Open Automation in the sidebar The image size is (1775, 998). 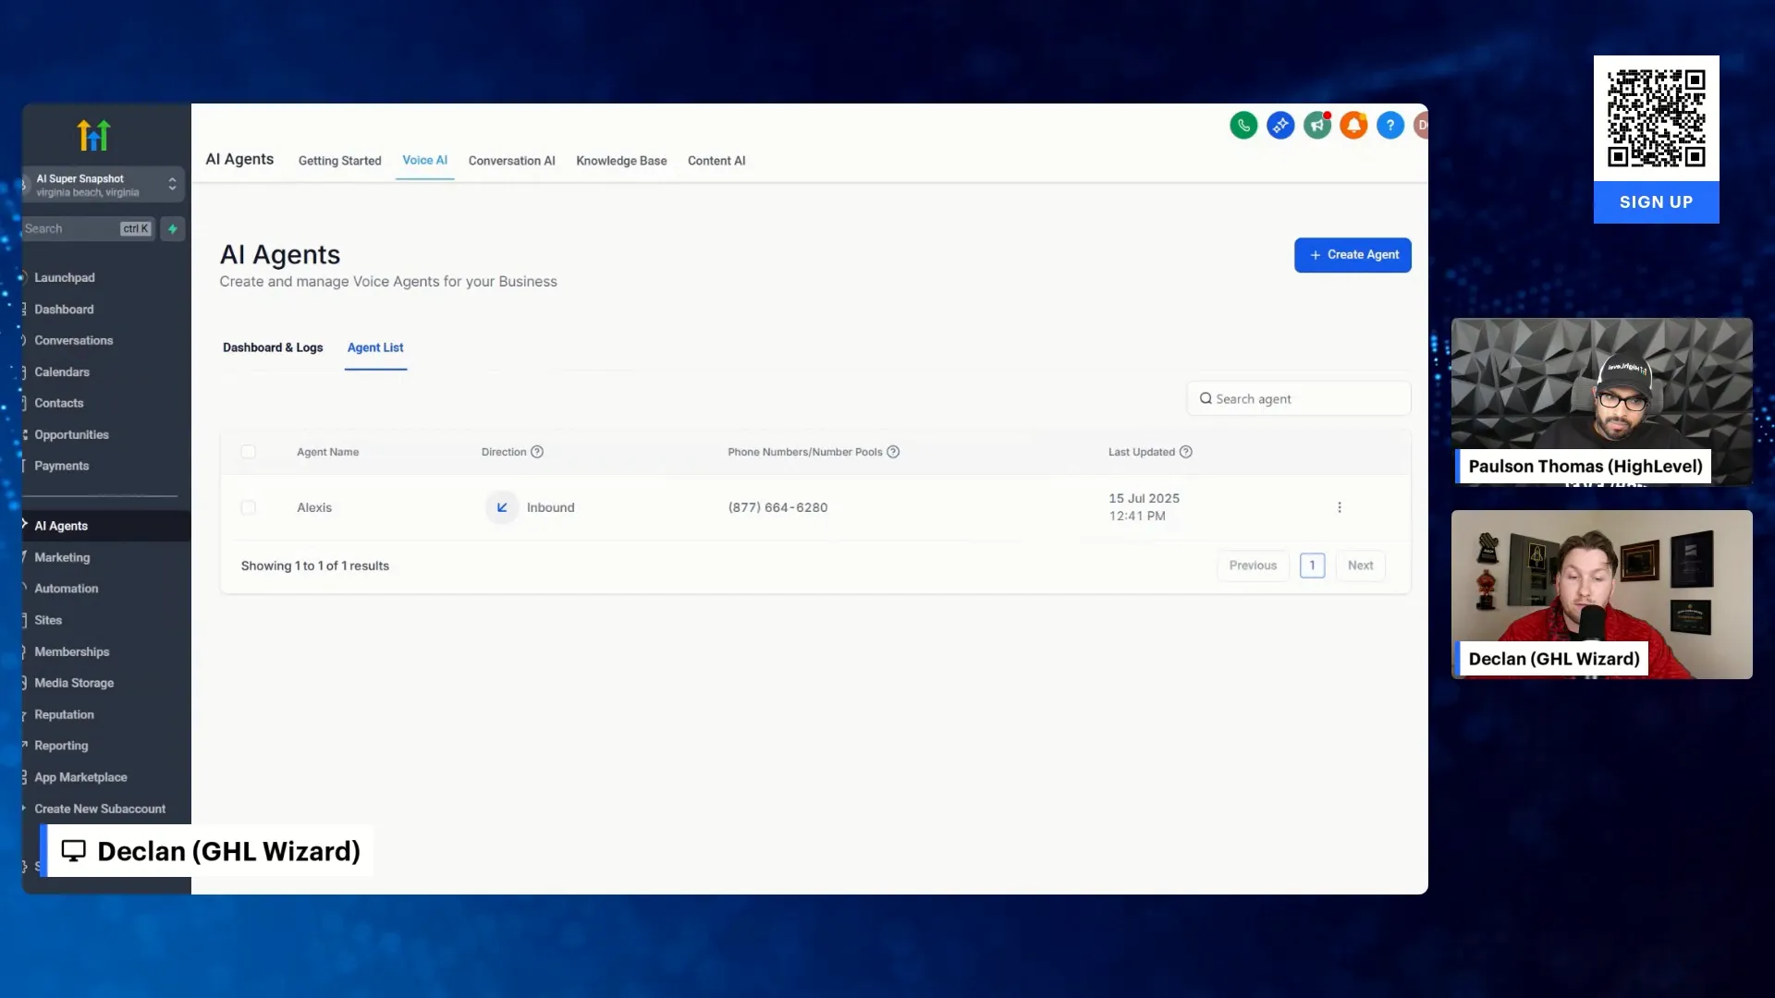[x=67, y=589]
